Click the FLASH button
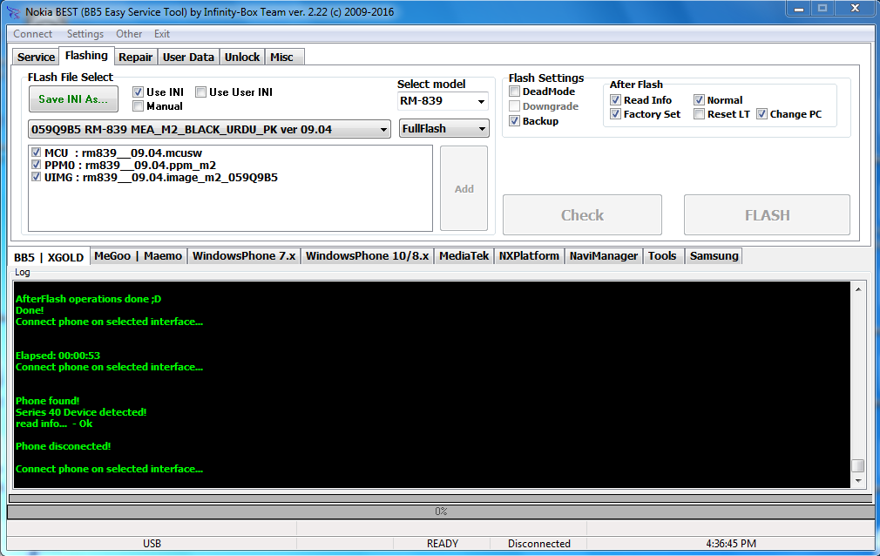 pyautogui.click(x=767, y=215)
